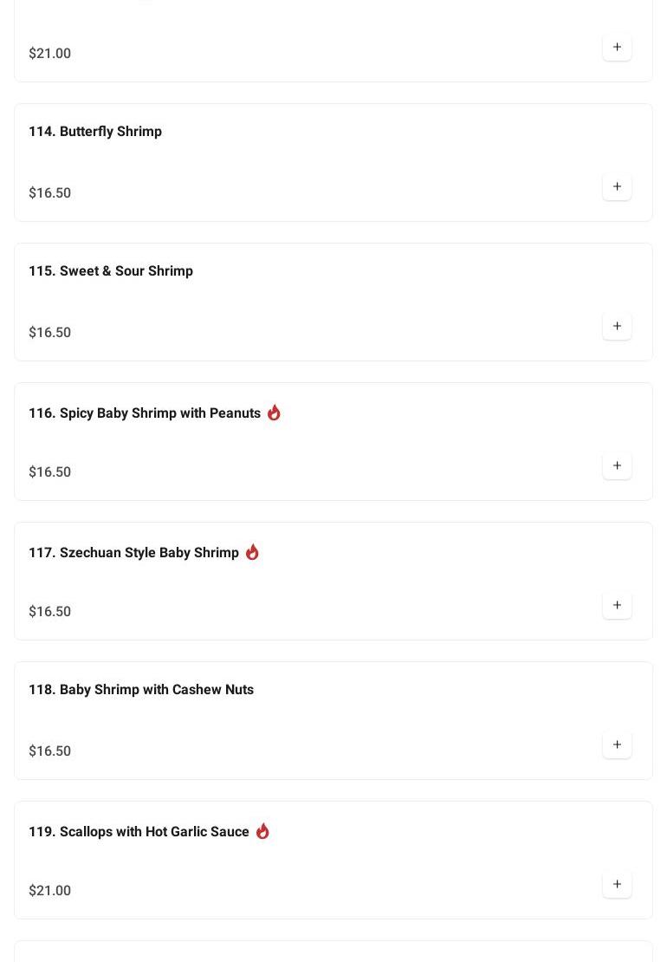Click $16.50 price under Sweet & Sour Shrimp

coord(50,333)
